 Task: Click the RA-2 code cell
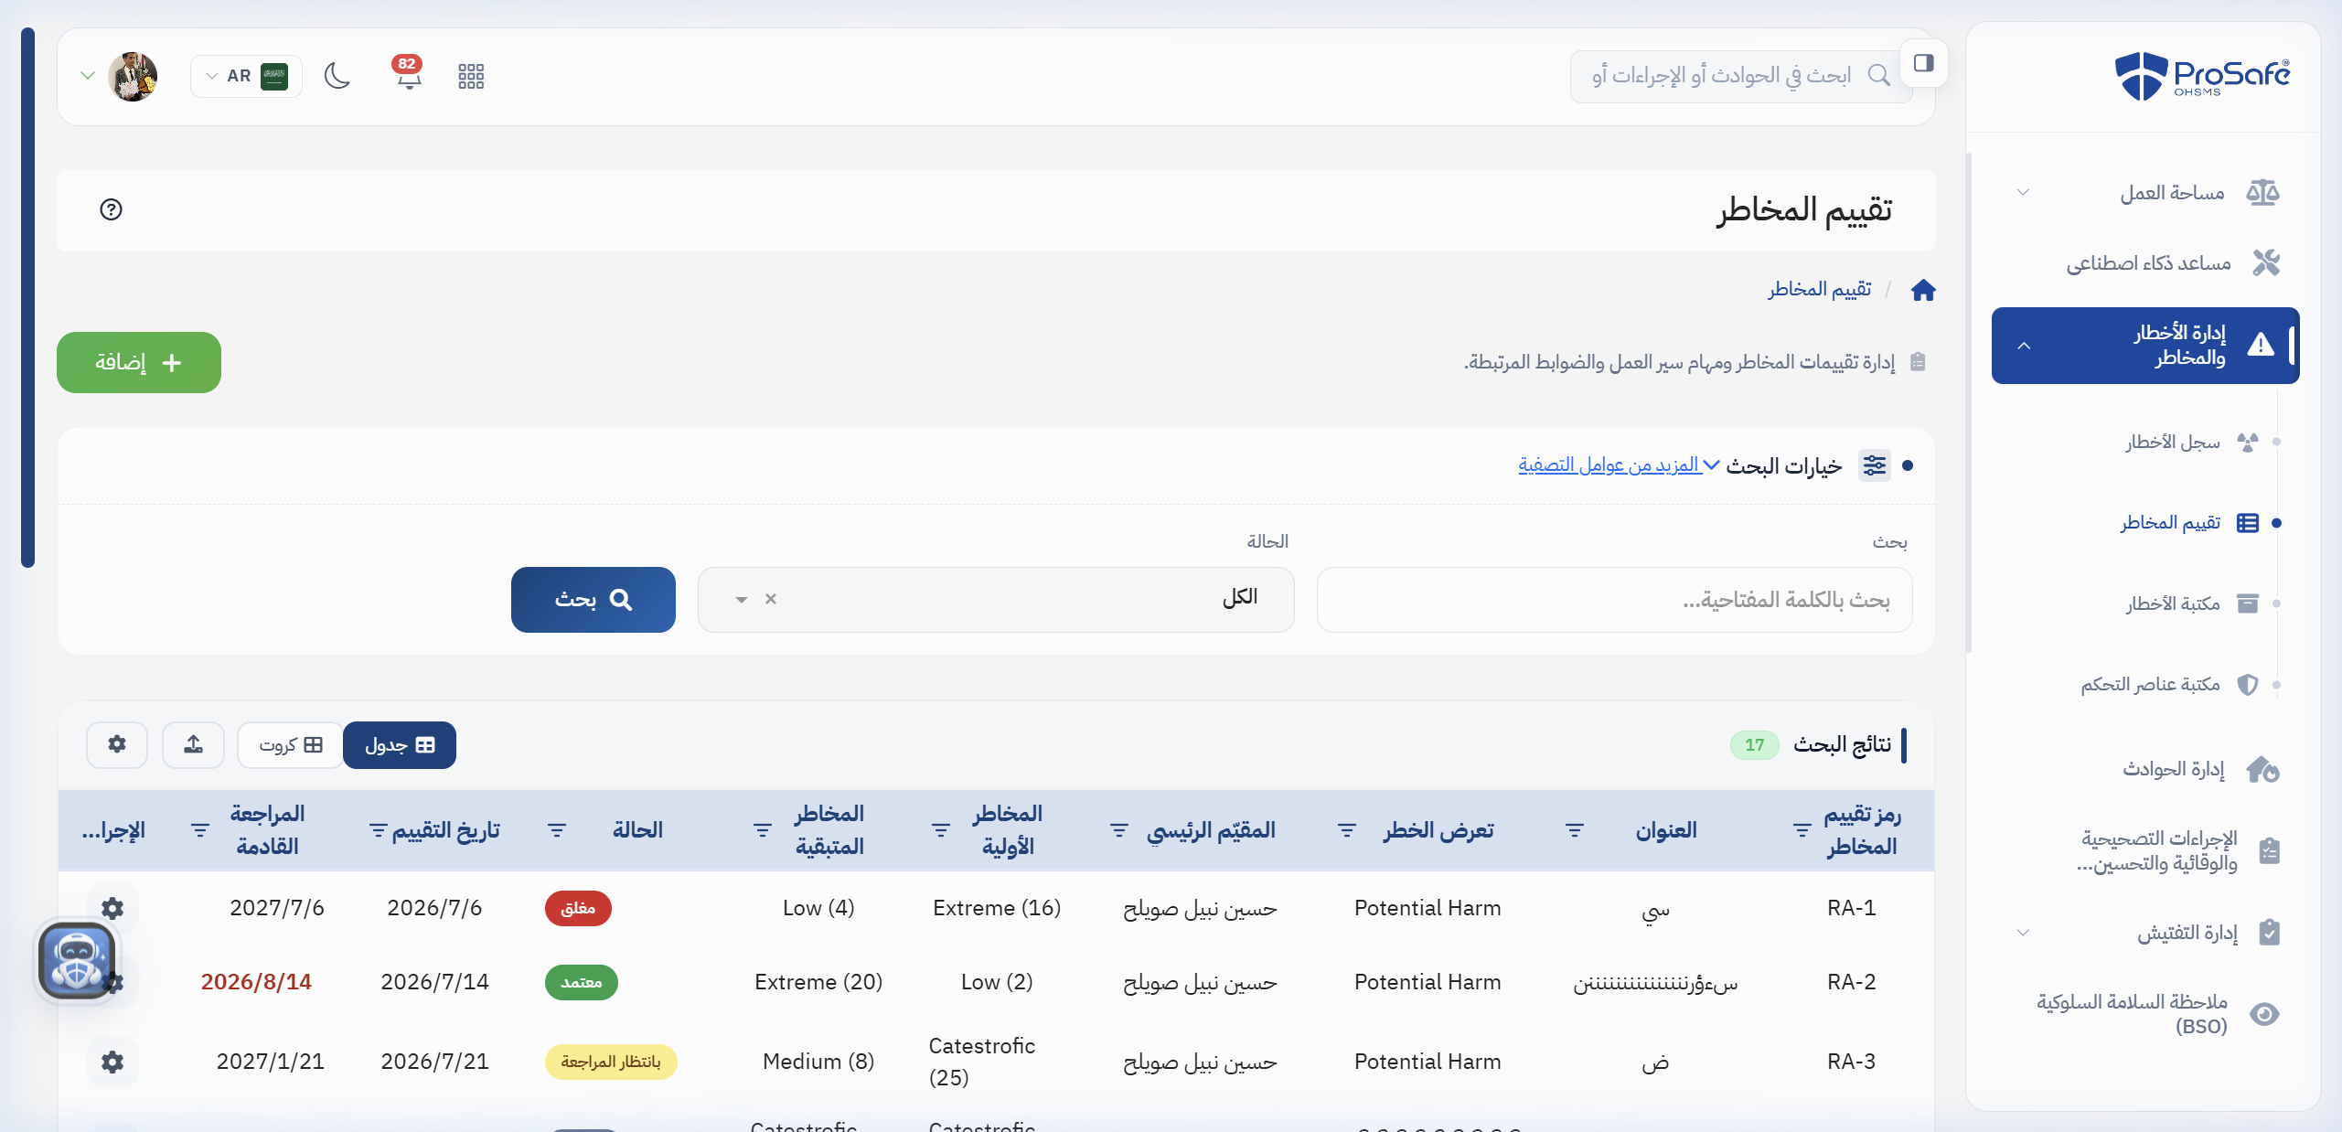coord(1851,982)
